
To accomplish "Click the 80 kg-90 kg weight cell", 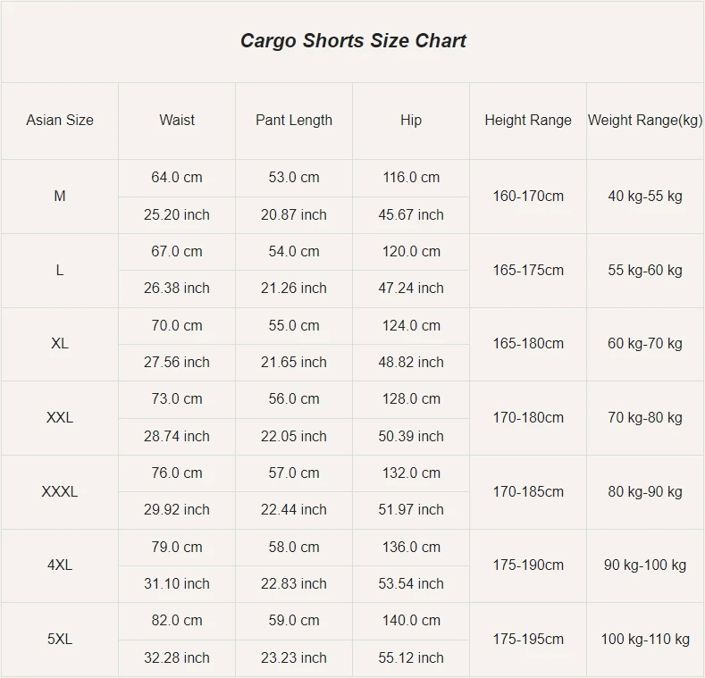I will coord(645,491).
